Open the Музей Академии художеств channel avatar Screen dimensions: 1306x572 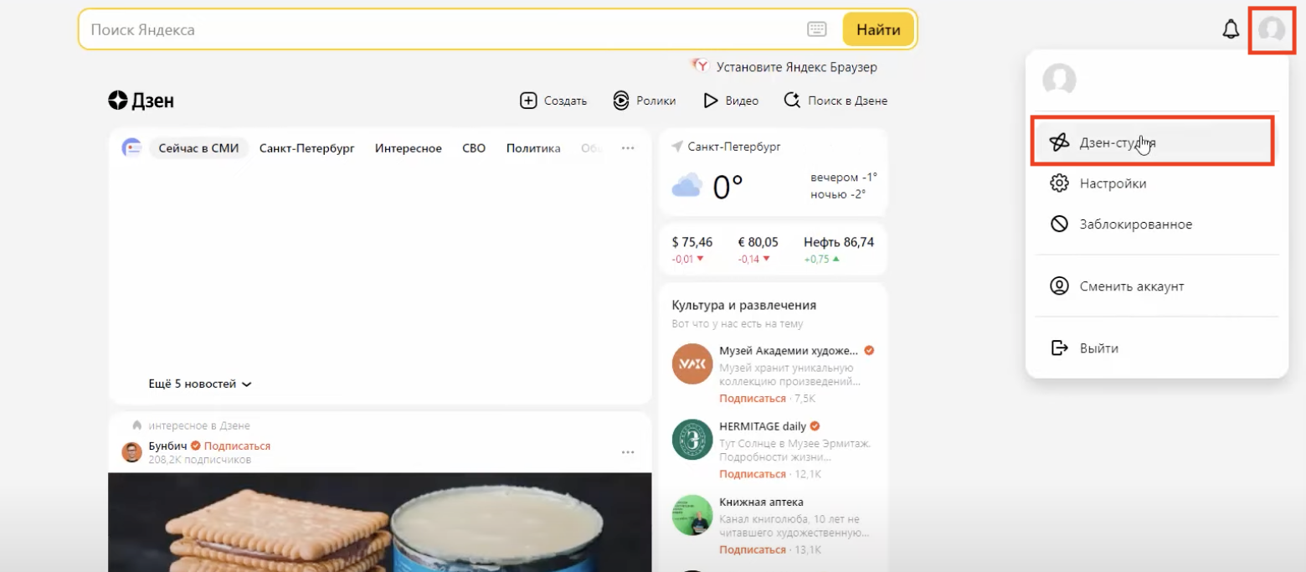click(x=692, y=364)
